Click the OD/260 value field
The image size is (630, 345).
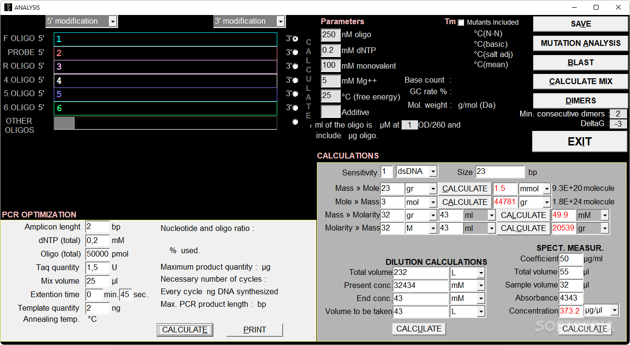click(409, 125)
